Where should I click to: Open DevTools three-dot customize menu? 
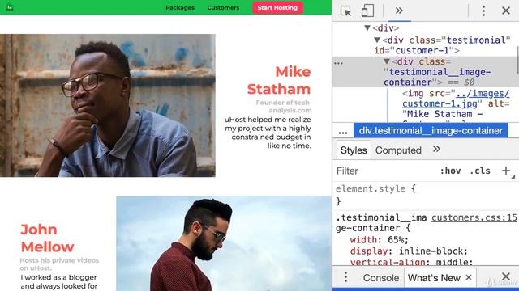(x=483, y=11)
